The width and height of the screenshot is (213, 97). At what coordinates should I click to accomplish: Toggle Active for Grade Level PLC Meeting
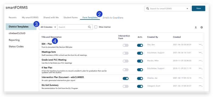[140, 61]
